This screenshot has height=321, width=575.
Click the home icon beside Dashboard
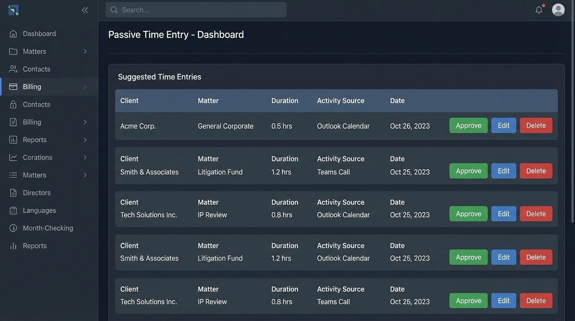click(13, 33)
